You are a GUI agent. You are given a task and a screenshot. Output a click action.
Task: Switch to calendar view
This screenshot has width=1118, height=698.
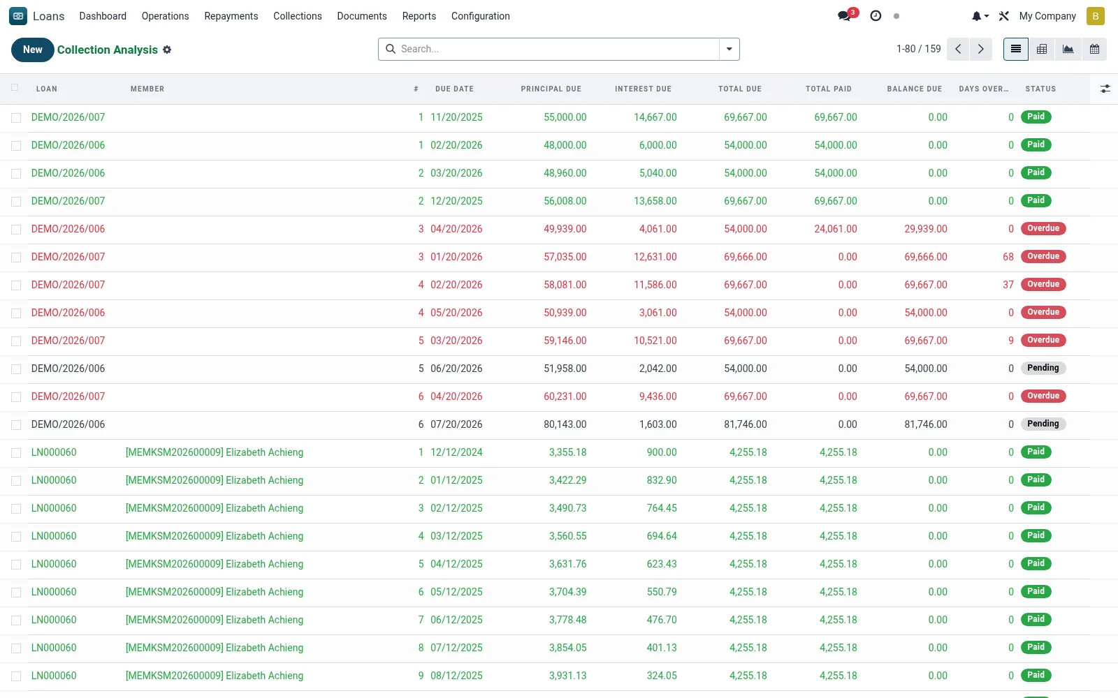coord(1094,49)
